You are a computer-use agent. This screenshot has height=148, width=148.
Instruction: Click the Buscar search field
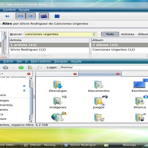[x=61, y=34]
